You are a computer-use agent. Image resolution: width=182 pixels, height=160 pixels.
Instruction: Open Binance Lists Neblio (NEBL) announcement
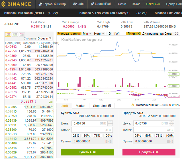tap(24, 13)
